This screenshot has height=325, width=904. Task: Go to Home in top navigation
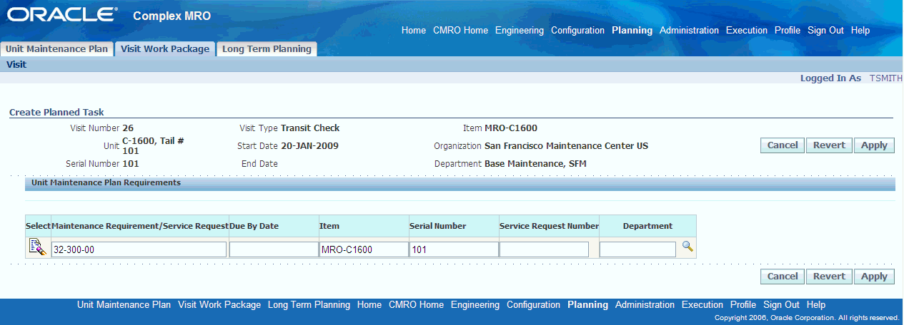click(414, 31)
